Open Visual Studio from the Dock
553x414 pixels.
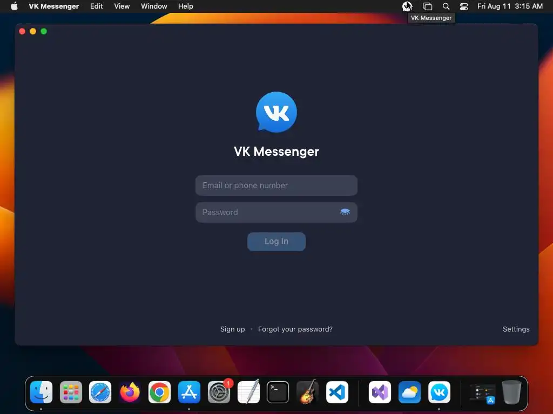coord(380,392)
